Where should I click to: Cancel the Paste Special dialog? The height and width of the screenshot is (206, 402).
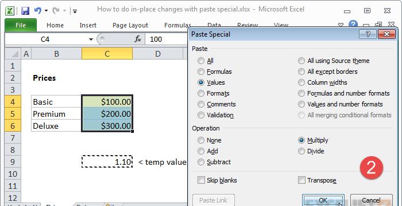click(371, 200)
